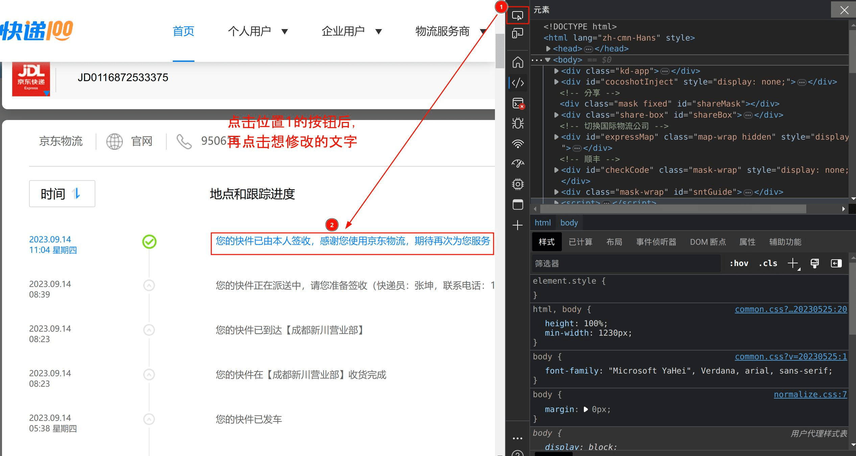
Task: Open normalize.css:7 source link
Action: (x=810, y=394)
